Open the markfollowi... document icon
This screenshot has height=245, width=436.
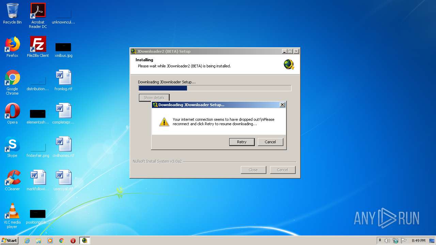pyautogui.click(x=38, y=180)
